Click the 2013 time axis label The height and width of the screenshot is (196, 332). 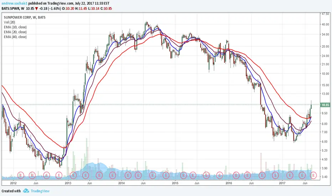click(68, 183)
